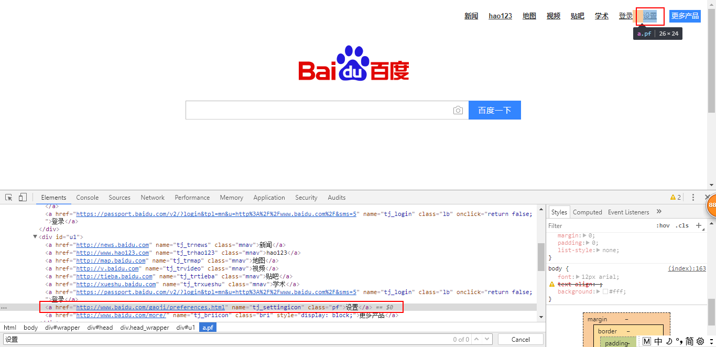Toggle the :hov element state panel

point(663,225)
